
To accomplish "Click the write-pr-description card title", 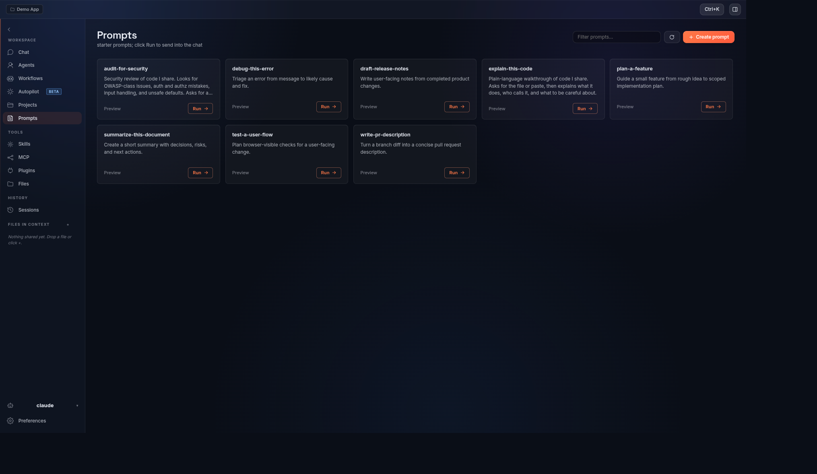I will (x=385, y=135).
